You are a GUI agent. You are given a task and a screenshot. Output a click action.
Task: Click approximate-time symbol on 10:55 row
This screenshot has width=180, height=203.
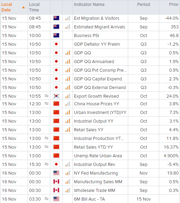coord(47,96)
